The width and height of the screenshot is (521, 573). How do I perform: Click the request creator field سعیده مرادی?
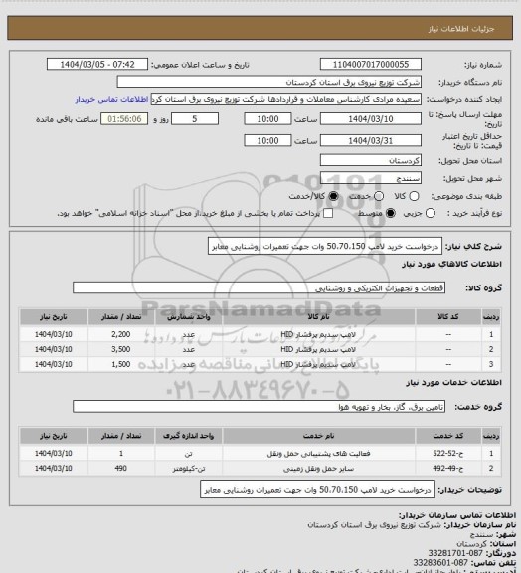(286, 99)
